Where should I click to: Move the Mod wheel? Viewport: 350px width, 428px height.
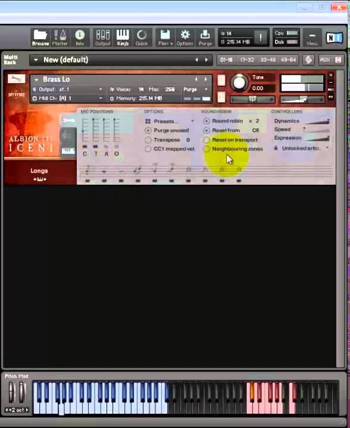point(22,392)
